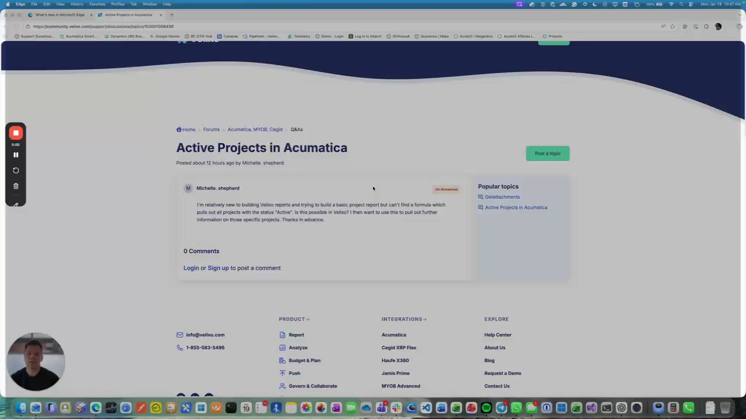The width and height of the screenshot is (746, 419).
Task: Click the favorites star icon in address bar
Action: 673,26
